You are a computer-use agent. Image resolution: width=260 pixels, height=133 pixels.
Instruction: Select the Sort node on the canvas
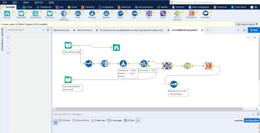coord(173,84)
